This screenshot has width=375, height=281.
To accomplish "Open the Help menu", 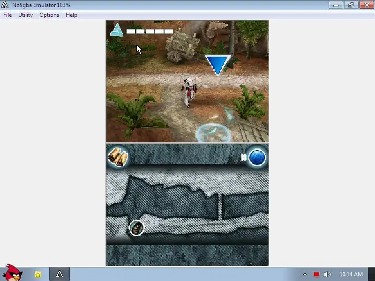I will pos(71,15).
